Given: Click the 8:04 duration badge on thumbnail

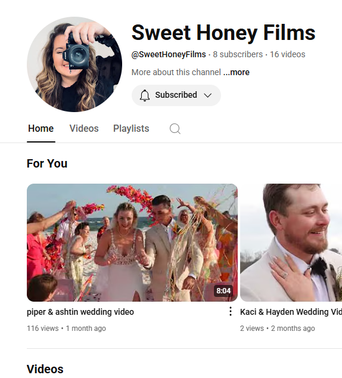Looking at the screenshot, I should click(223, 291).
